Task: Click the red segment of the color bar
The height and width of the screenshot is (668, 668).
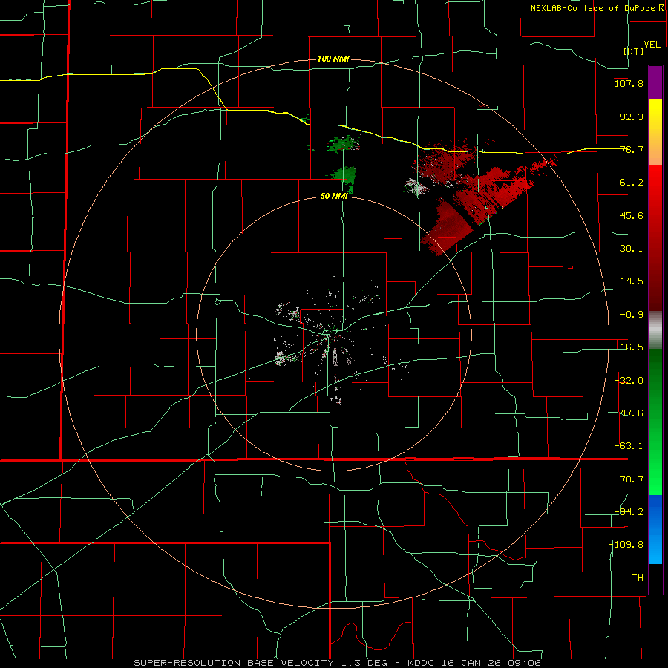Action: click(655, 238)
